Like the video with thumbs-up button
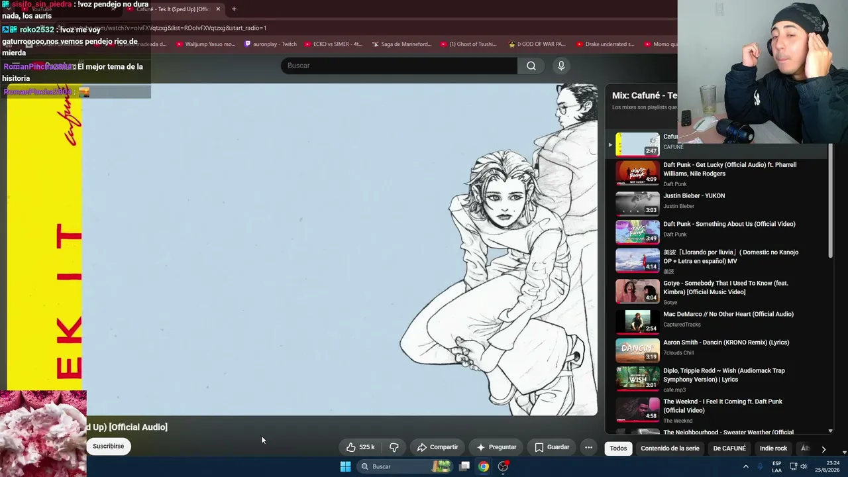The height and width of the screenshot is (477, 848). [360, 447]
